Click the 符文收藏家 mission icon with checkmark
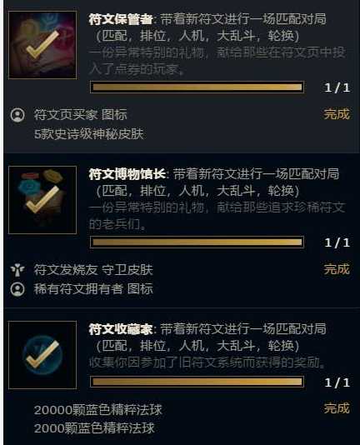This screenshot has width=360, height=445. pyautogui.click(x=42, y=355)
